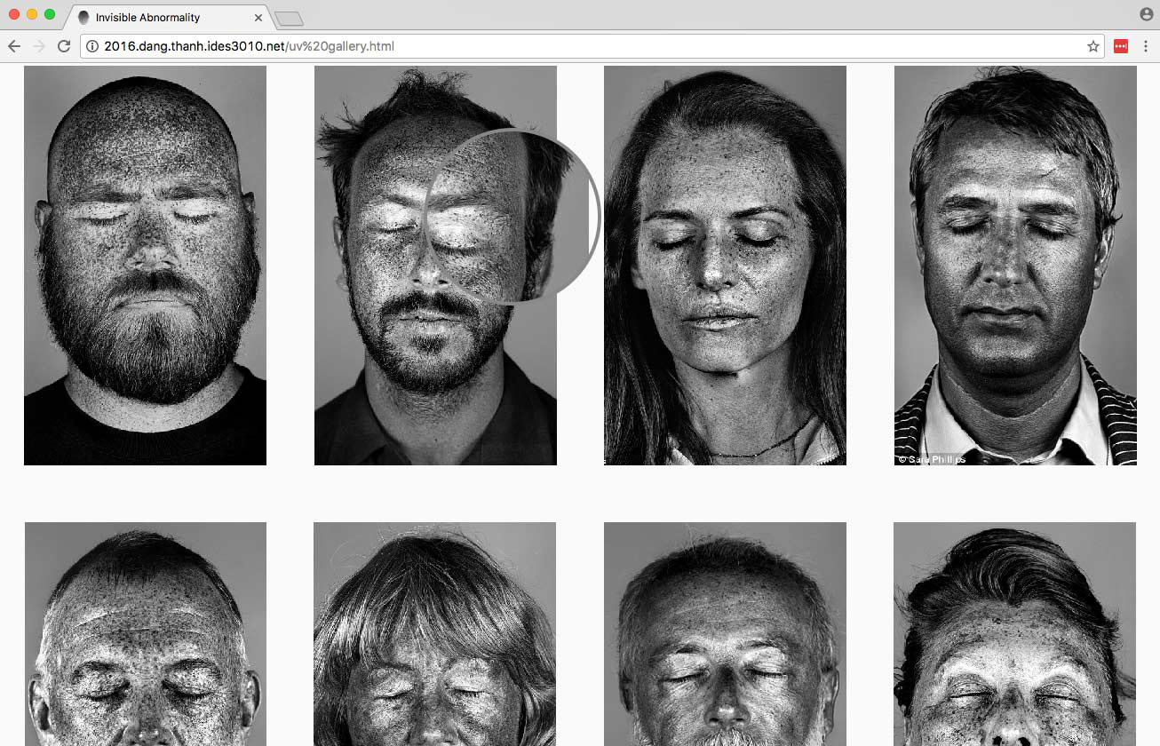The image size is (1160, 746).
Task: Focus the address bar URL field
Action: pos(591,46)
